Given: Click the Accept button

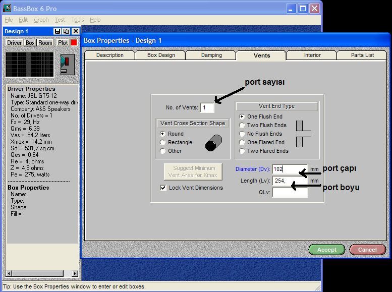Looking at the screenshot, I should pos(326,250).
